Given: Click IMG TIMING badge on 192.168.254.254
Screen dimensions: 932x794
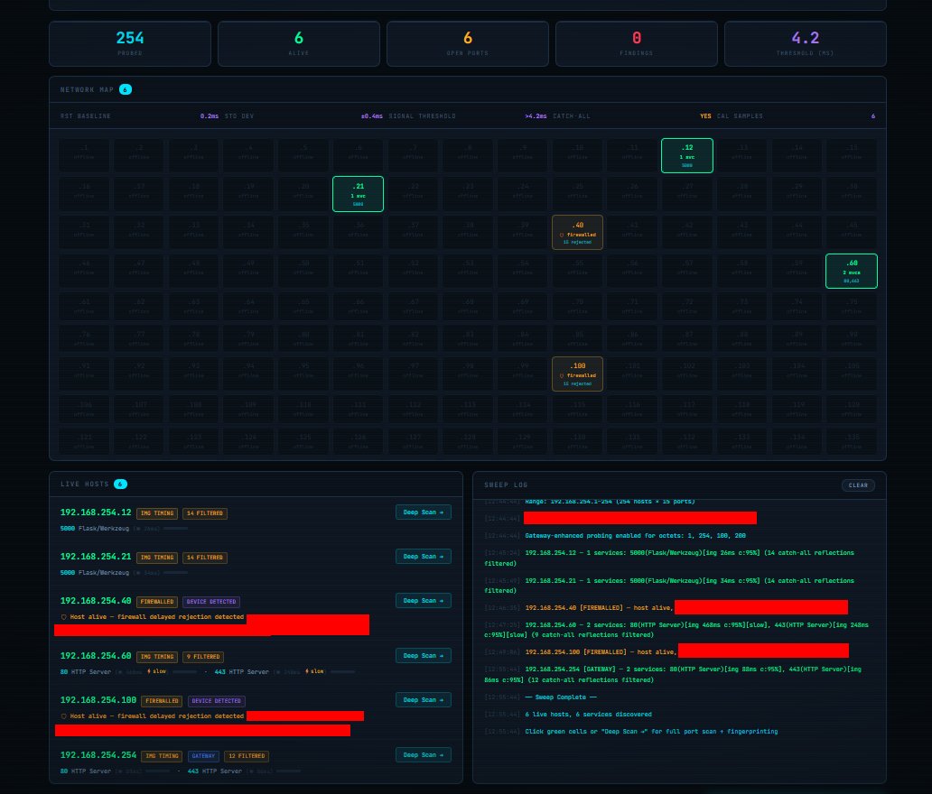Looking at the screenshot, I should 162,756.
